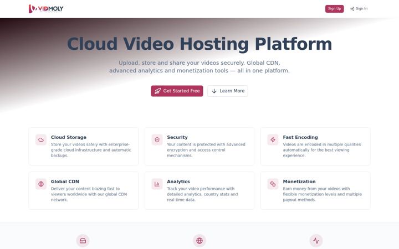The height and width of the screenshot is (249, 399).
Task: Click the Monetization coins icon
Action: [x=273, y=184]
